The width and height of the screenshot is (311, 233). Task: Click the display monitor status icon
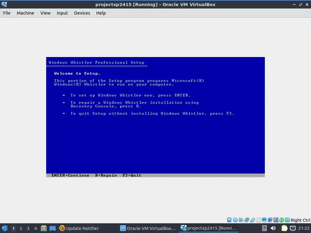coord(264,220)
